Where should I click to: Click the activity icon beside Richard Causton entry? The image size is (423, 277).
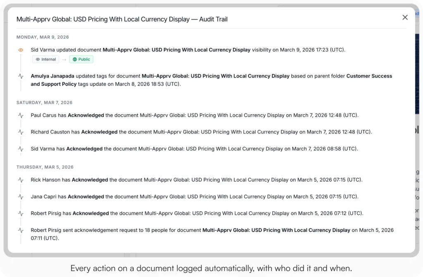pos(21,132)
